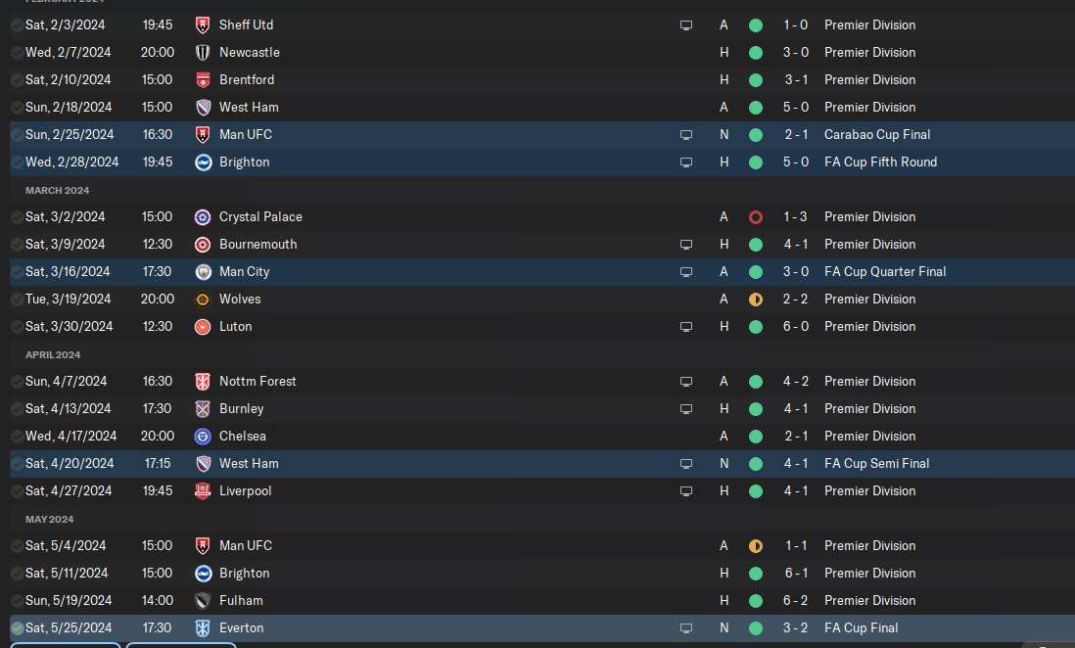The height and width of the screenshot is (648, 1075).
Task: Collapse the May 2024 section header
Action: (x=49, y=519)
